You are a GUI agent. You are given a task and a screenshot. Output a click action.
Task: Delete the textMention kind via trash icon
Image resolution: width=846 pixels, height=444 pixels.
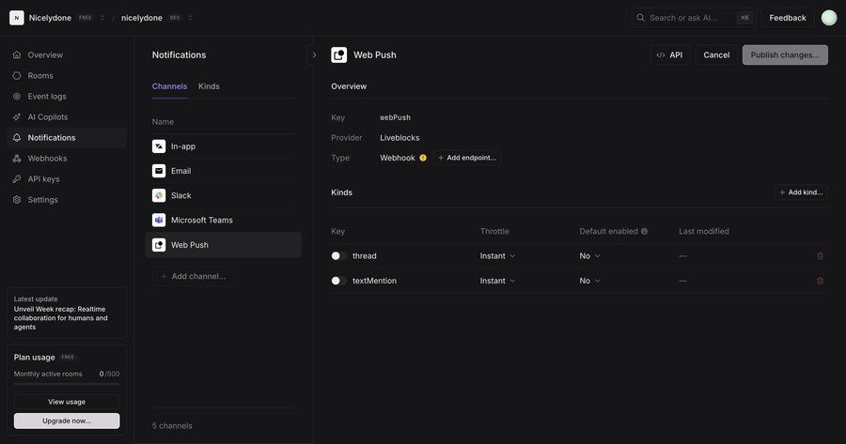pos(820,281)
